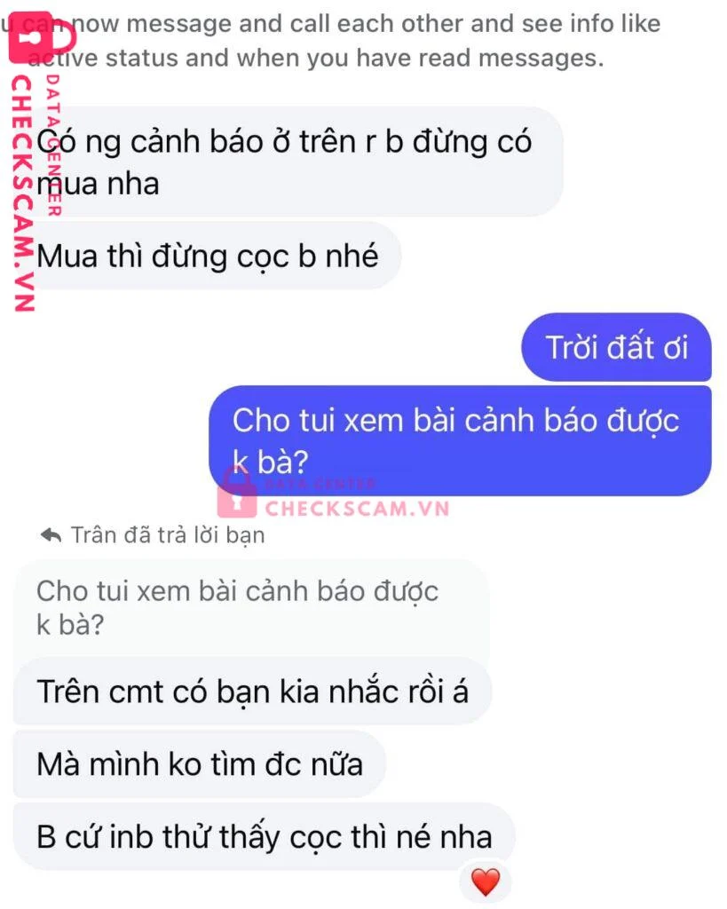Tap the quoted reply 'Cho tui xem bài' preview
The width and height of the screenshot is (727, 909).
(250, 607)
